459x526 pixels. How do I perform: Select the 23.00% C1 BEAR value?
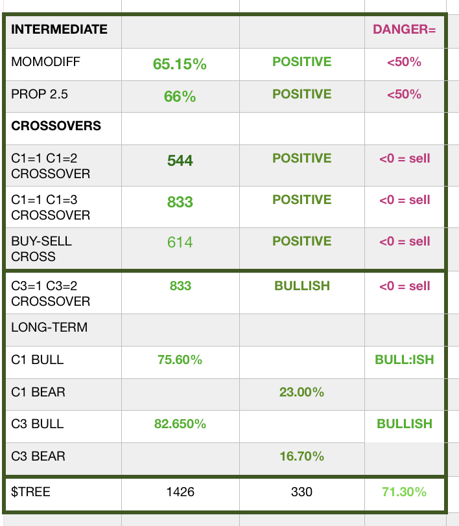coord(301,393)
